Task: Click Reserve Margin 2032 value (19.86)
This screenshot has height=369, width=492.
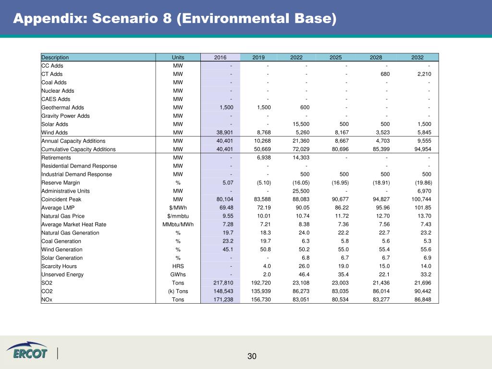Action: (x=423, y=183)
